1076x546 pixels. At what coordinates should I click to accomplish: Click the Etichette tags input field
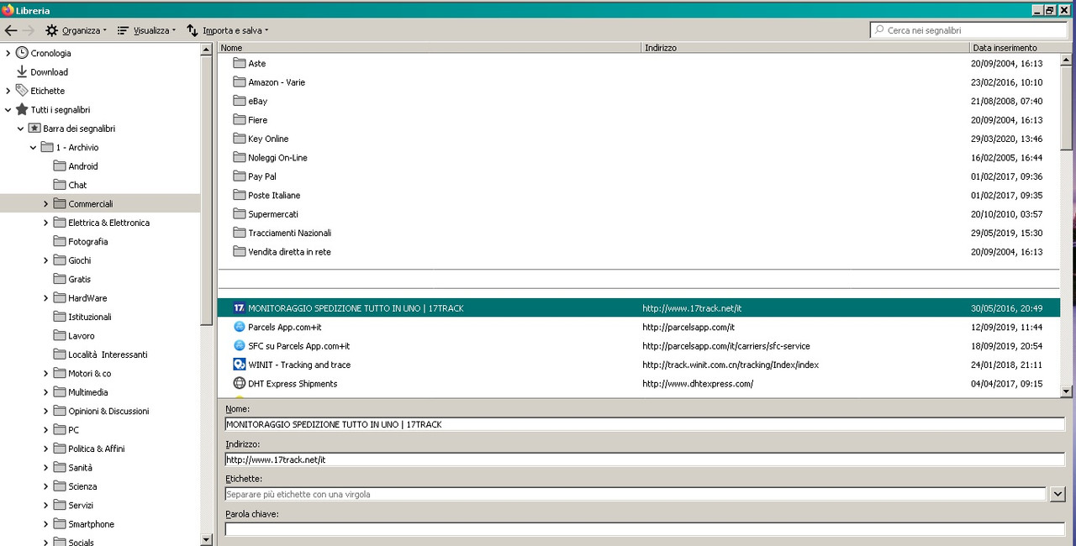[635, 494]
